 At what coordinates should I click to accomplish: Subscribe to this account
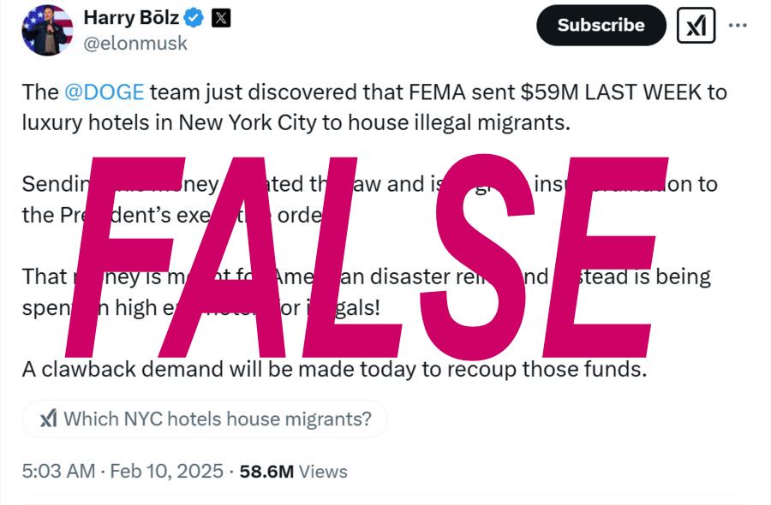pyautogui.click(x=601, y=26)
